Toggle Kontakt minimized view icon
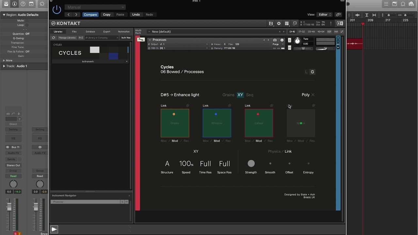This screenshot has width=418, height=235. point(295,23)
